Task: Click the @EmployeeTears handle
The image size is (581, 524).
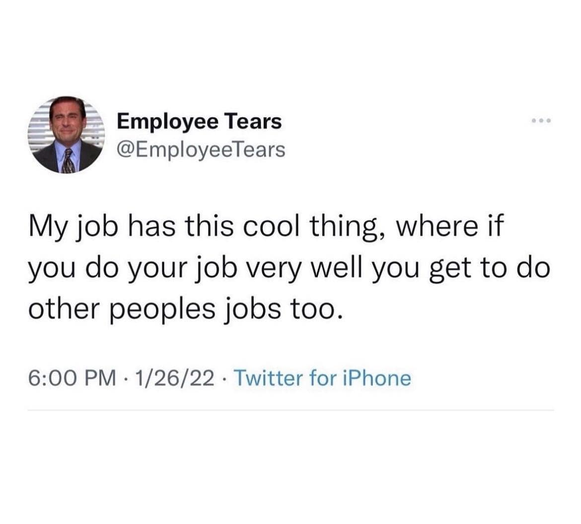Action: click(x=201, y=149)
